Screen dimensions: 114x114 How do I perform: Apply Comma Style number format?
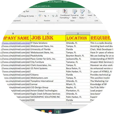click(x=48, y=16)
